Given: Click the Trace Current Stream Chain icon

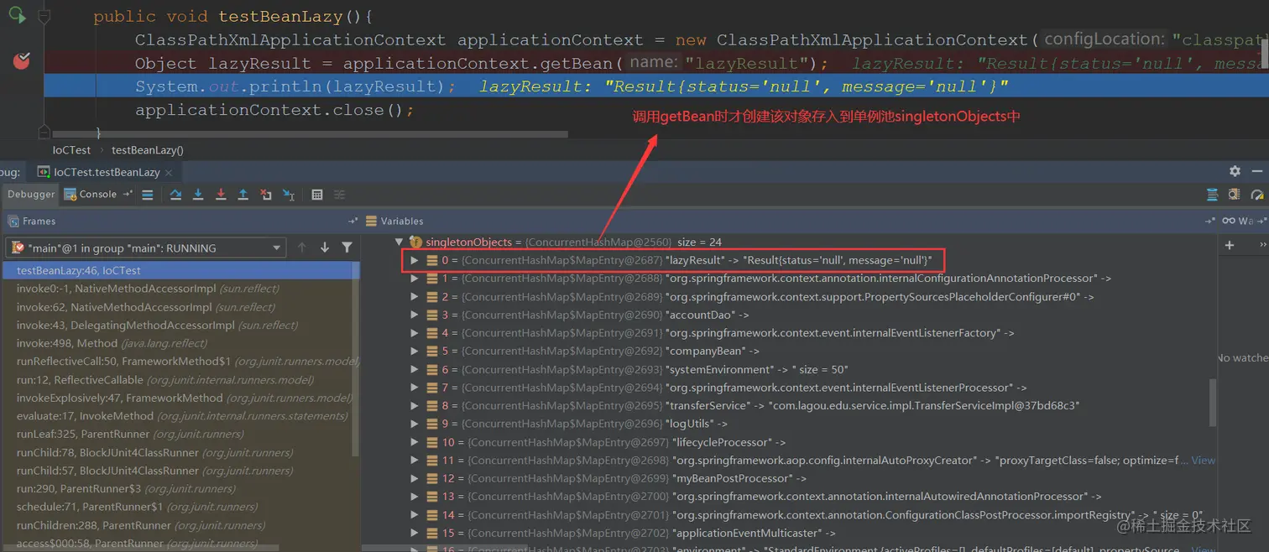Looking at the screenshot, I should (x=340, y=195).
